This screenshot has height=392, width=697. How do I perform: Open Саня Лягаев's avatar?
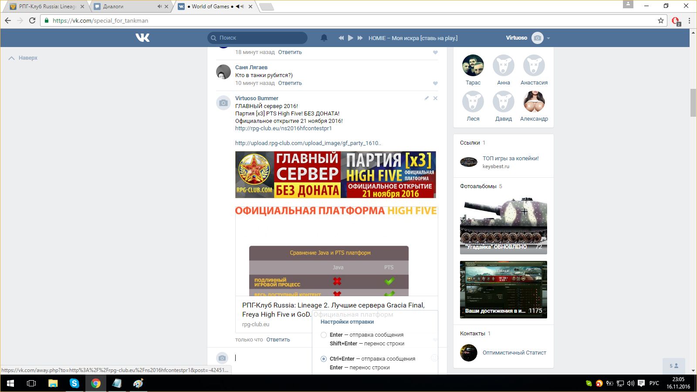(x=223, y=72)
